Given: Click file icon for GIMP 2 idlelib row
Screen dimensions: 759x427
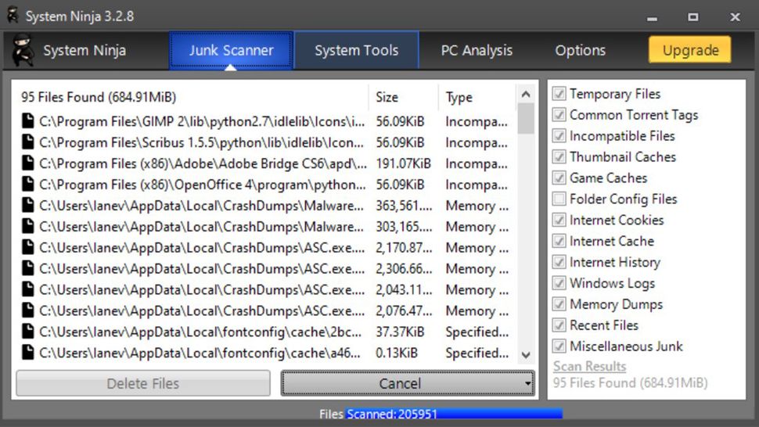Looking at the screenshot, I should pyautogui.click(x=28, y=121).
